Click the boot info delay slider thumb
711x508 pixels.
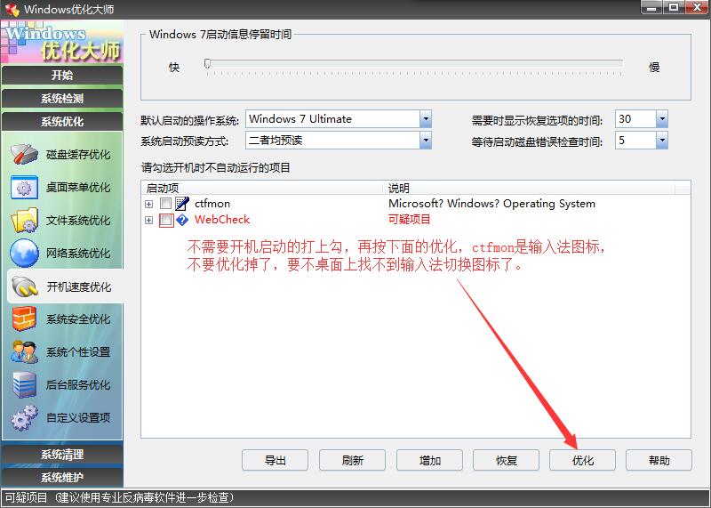207,63
